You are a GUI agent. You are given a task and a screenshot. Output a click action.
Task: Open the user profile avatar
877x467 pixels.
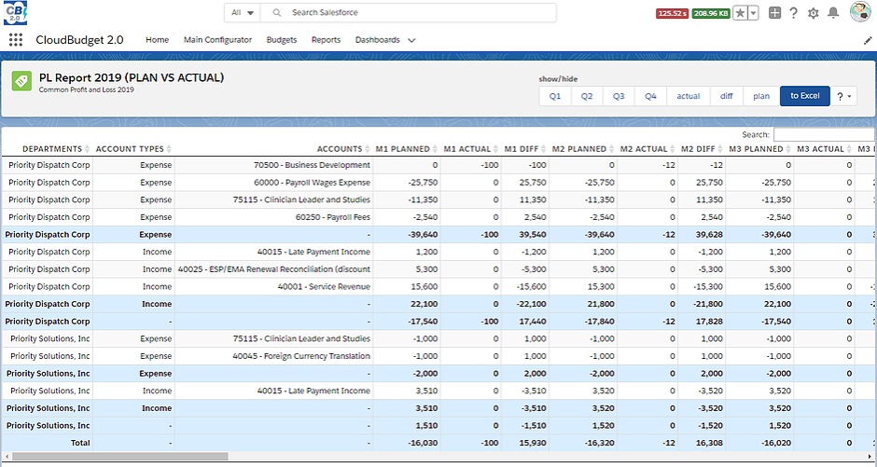pyautogui.click(x=860, y=13)
